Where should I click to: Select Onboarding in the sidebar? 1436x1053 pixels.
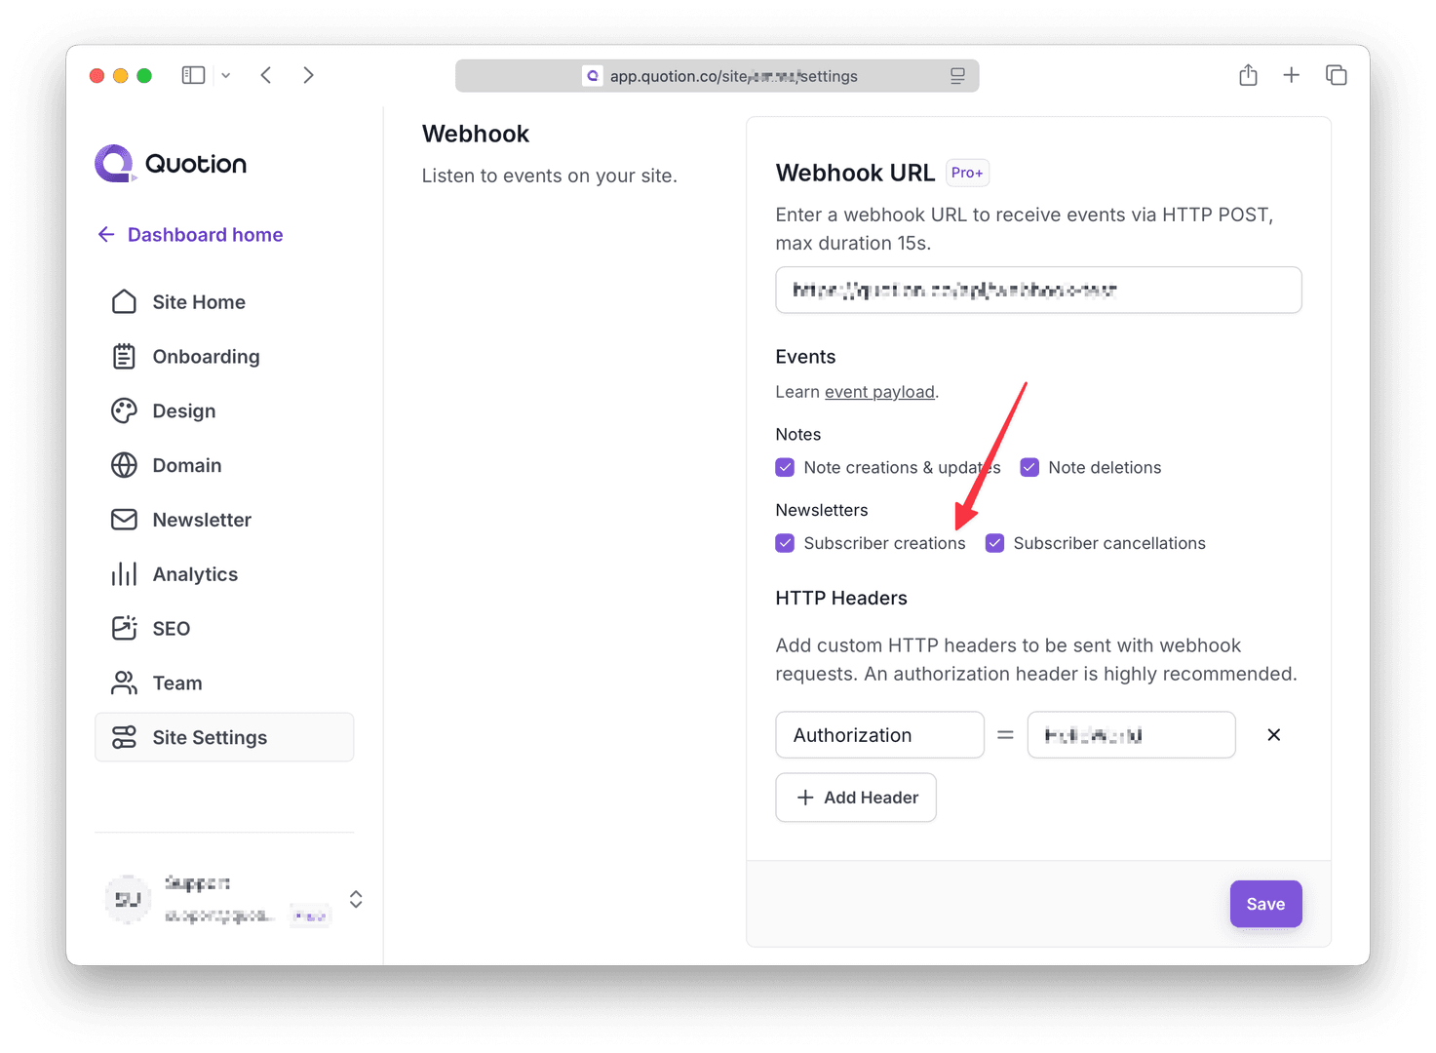(x=206, y=357)
